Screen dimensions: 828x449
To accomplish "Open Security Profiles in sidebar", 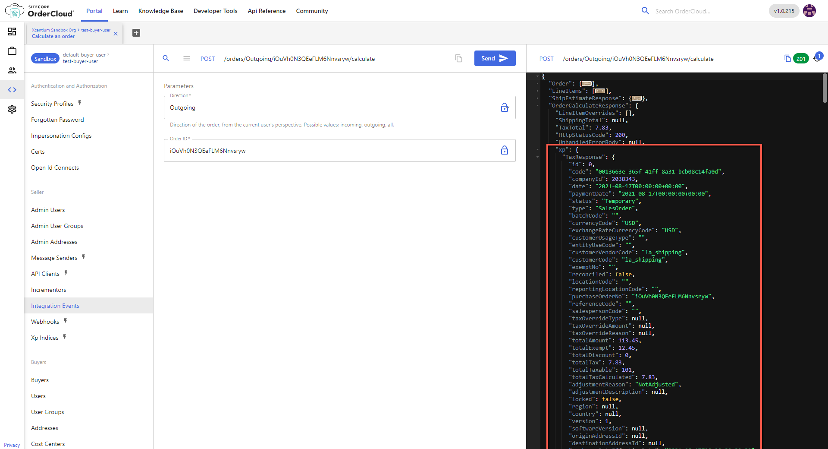I will [x=52, y=104].
